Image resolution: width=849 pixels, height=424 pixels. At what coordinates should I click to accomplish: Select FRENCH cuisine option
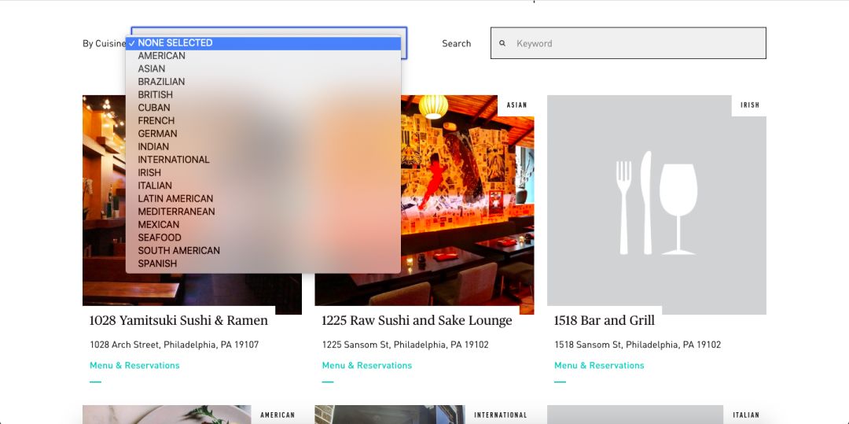[x=263, y=121]
